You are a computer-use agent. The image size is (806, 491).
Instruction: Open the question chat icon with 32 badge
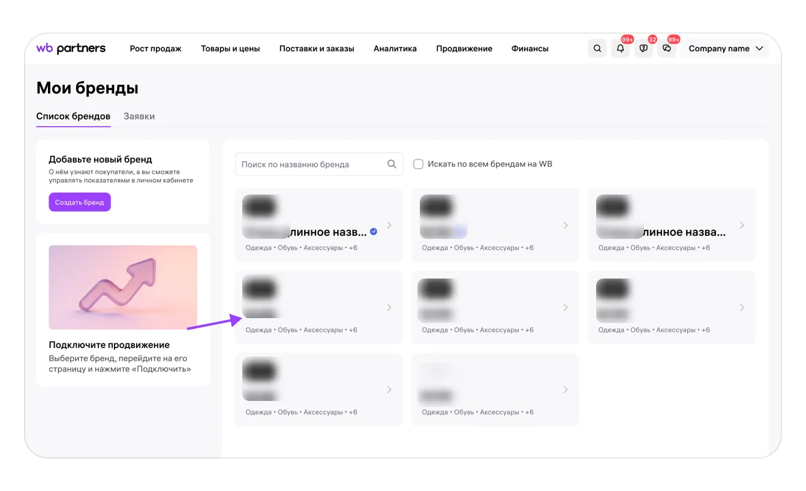643,49
